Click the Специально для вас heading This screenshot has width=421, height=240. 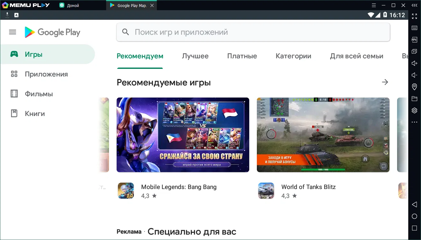click(x=192, y=231)
